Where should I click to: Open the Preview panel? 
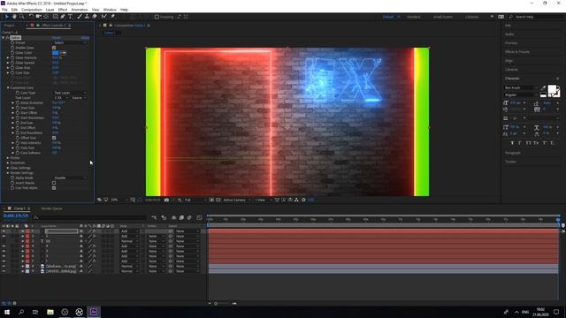511,43
